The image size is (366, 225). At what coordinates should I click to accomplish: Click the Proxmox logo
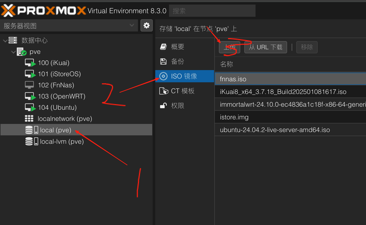(44, 11)
